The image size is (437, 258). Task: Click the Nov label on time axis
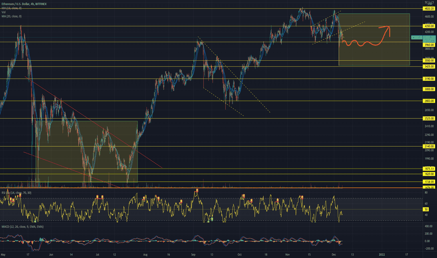click(x=287, y=254)
